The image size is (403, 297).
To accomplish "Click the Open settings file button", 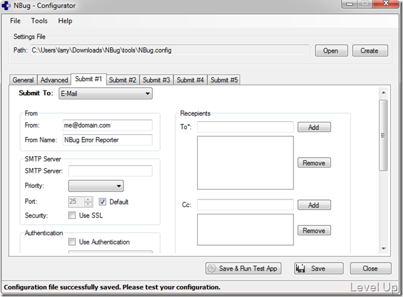I will pyautogui.click(x=331, y=51).
